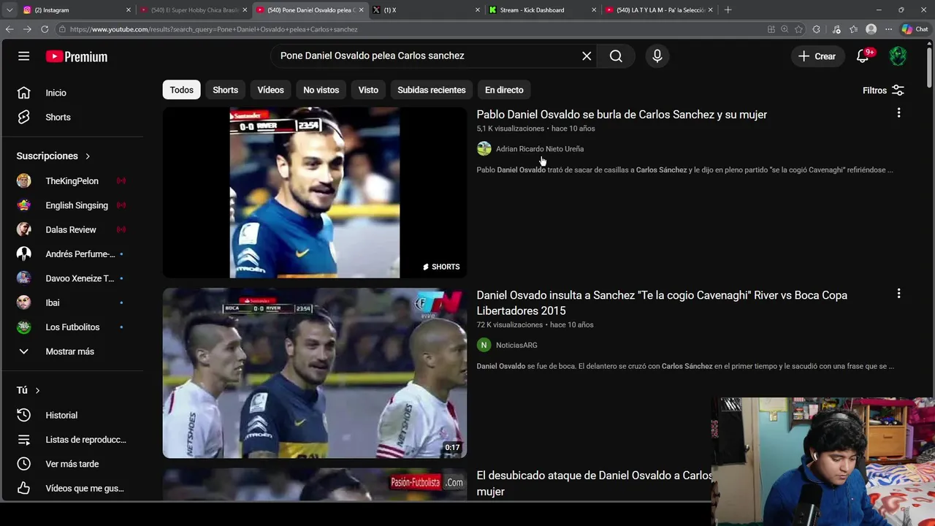Select Subidas recientes filter chip
This screenshot has width=935, height=526.
(432, 90)
